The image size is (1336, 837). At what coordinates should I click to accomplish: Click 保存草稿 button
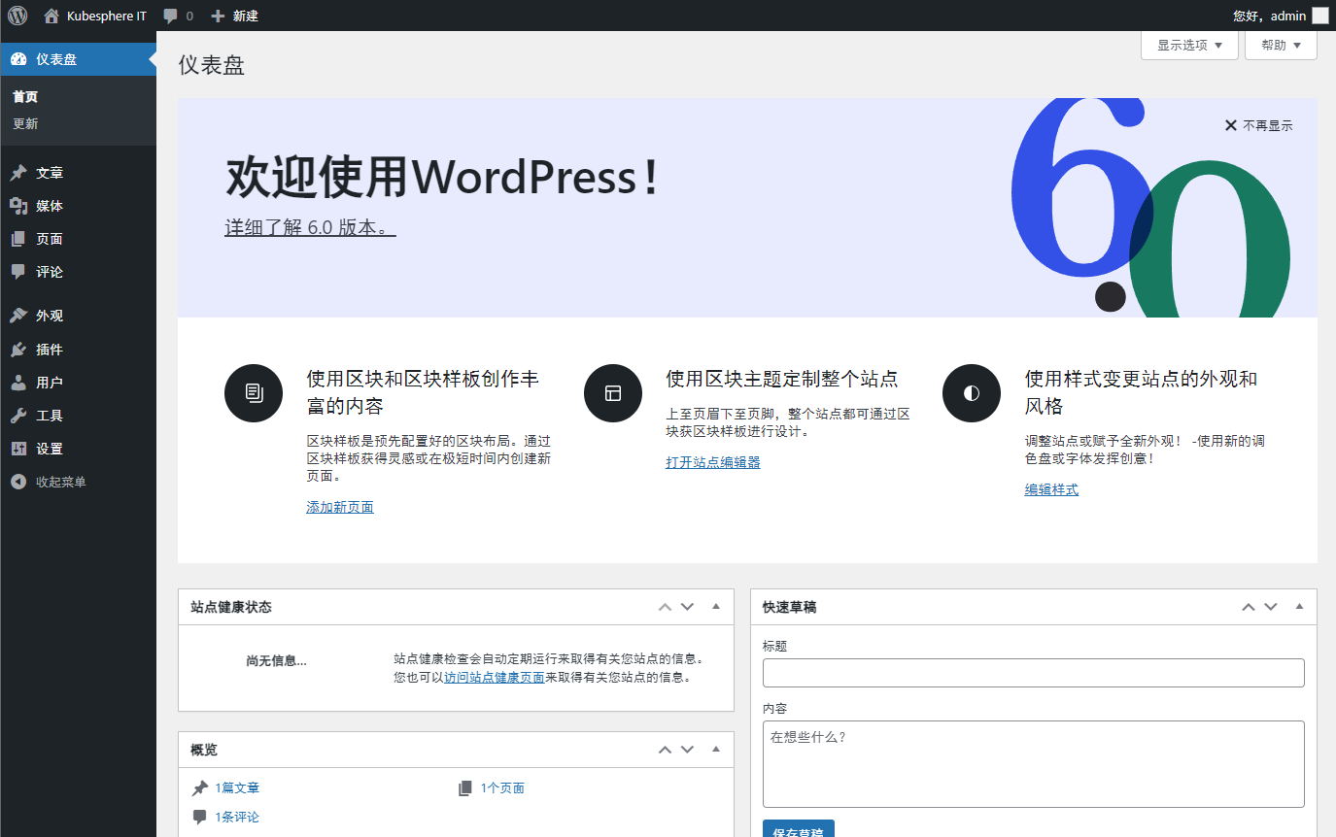(x=799, y=829)
